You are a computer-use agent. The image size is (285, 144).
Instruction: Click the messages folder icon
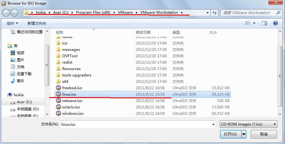(58, 49)
